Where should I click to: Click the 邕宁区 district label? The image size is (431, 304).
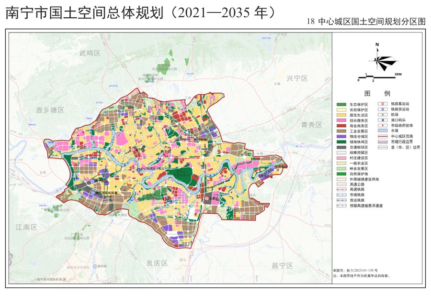282,266
